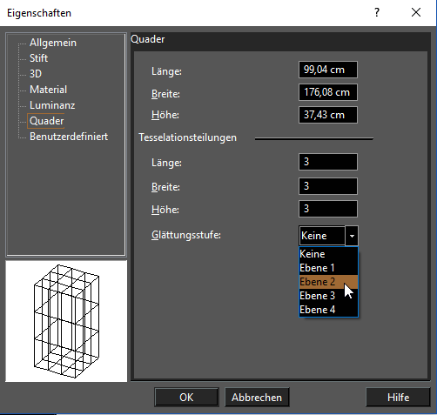Click the Länge size field showing 99,04 cm
The height and width of the screenshot is (415, 437).
click(x=328, y=70)
